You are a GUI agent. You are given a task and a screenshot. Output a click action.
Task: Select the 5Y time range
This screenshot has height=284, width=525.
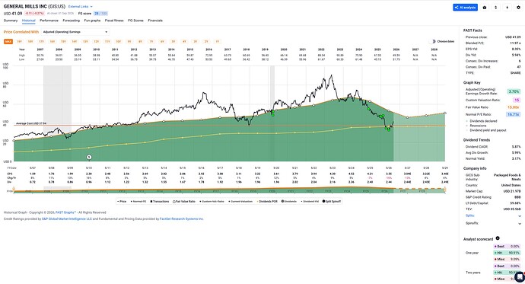[x=173, y=42]
